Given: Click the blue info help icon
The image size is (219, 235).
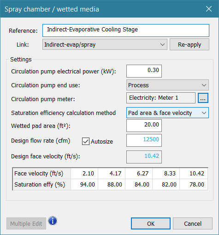Looking at the screenshot, I should (53, 221).
